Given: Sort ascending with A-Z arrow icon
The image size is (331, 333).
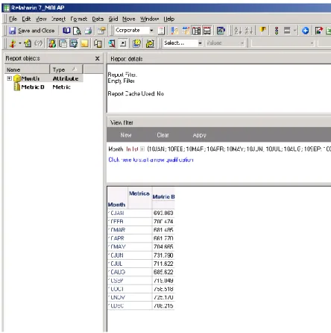Looking at the screenshot, I should coord(238,31).
